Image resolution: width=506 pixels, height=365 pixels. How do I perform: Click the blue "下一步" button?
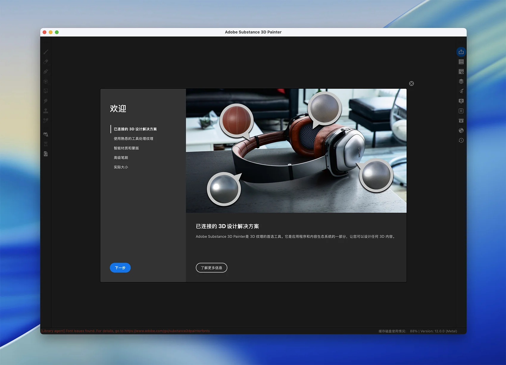pyautogui.click(x=120, y=268)
